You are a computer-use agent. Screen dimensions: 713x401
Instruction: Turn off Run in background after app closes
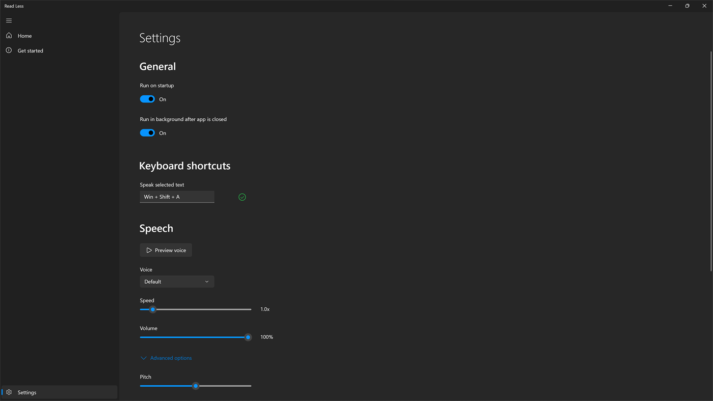[x=147, y=132]
